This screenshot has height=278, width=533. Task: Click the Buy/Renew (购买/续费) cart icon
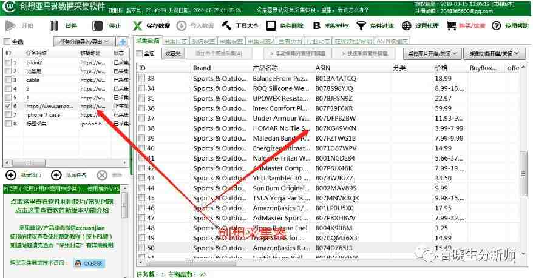tap(451, 26)
